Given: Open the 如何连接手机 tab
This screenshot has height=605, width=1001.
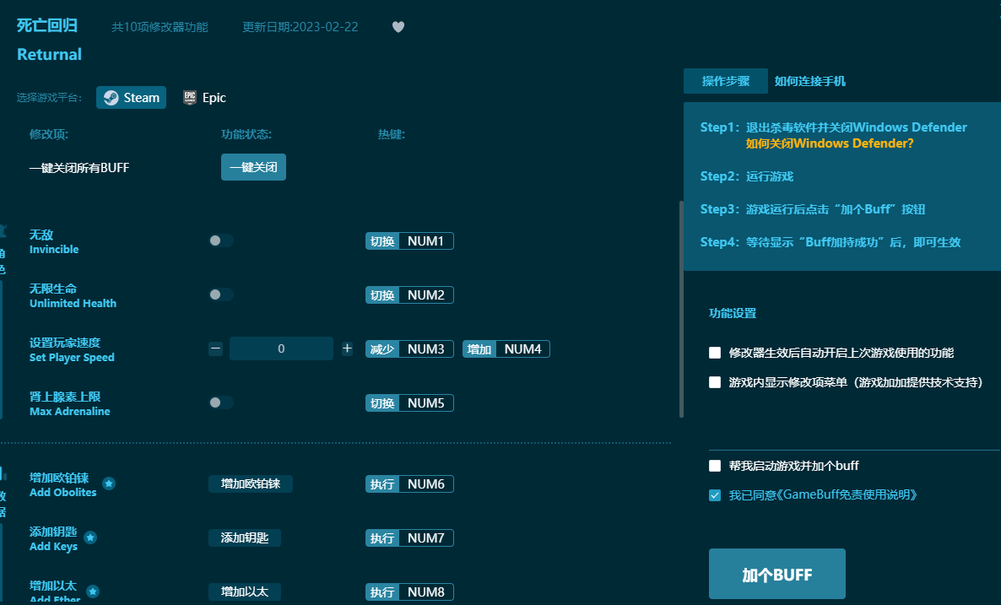Looking at the screenshot, I should (810, 81).
